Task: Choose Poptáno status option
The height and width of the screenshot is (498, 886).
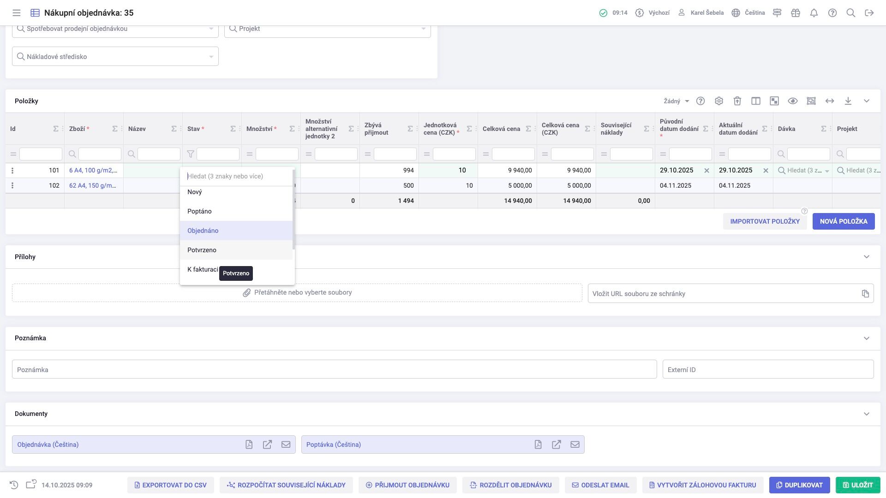Action: (199, 211)
